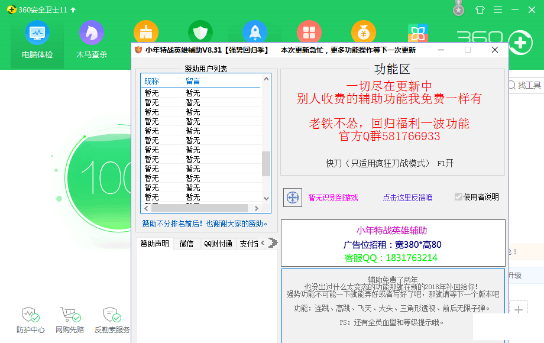This screenshot has width=544, height=343.
Task: Open the red four-square grid icon
Action: (x=309, y=31)
